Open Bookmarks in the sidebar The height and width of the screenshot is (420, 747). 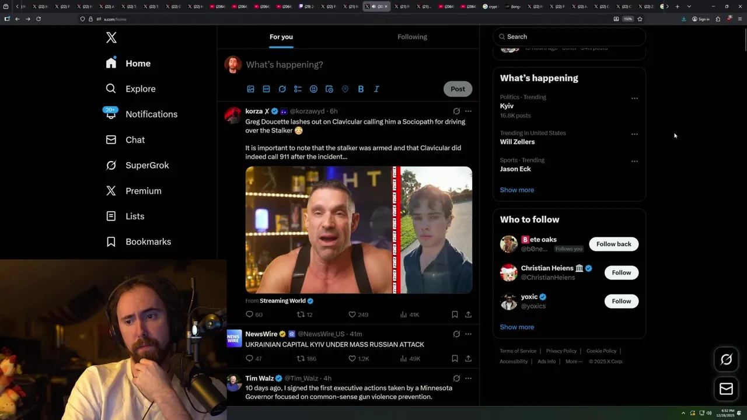coord(138,242)
